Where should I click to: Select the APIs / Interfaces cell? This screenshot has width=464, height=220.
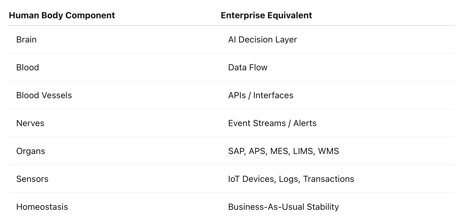[261, 95]
